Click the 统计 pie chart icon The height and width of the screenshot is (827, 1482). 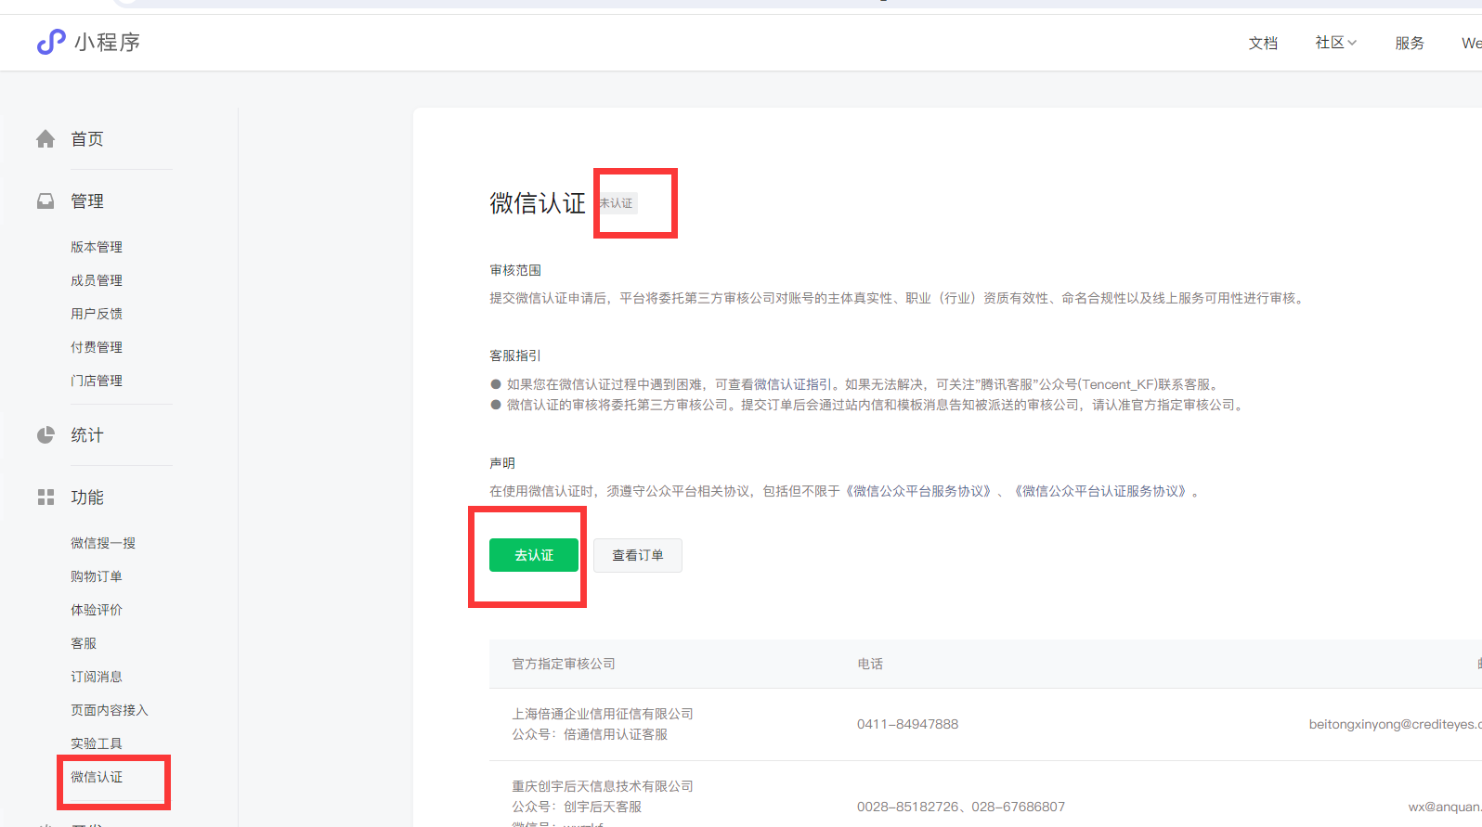pyautogui.click(x=45, y=435)
